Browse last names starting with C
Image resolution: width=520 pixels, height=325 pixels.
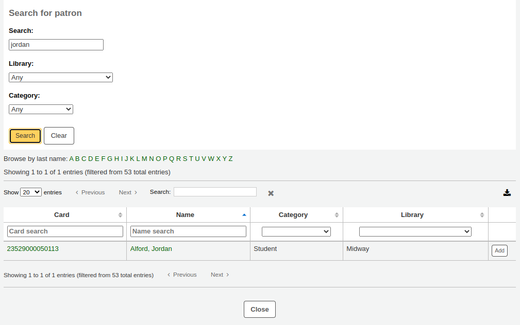83,159
